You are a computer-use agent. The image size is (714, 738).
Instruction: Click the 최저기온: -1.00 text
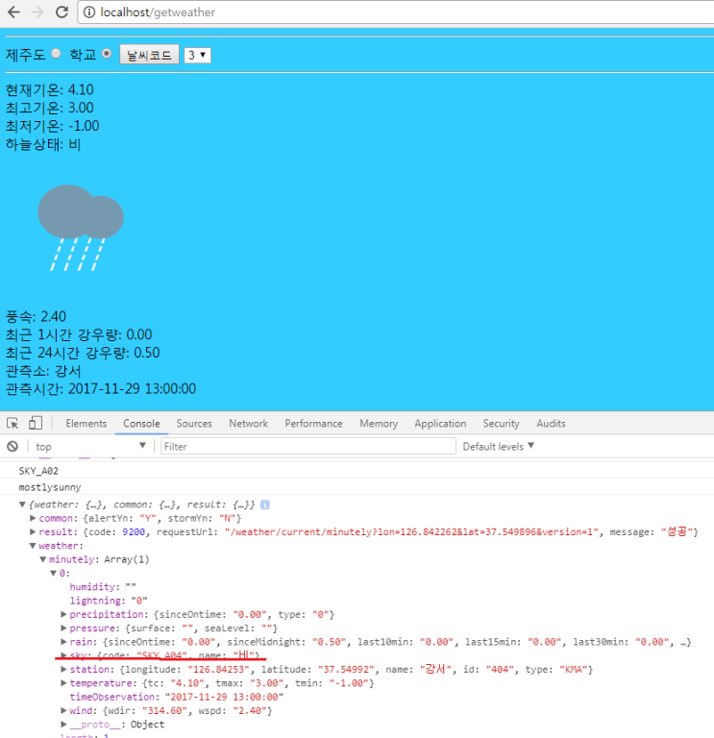coord(52,126)
